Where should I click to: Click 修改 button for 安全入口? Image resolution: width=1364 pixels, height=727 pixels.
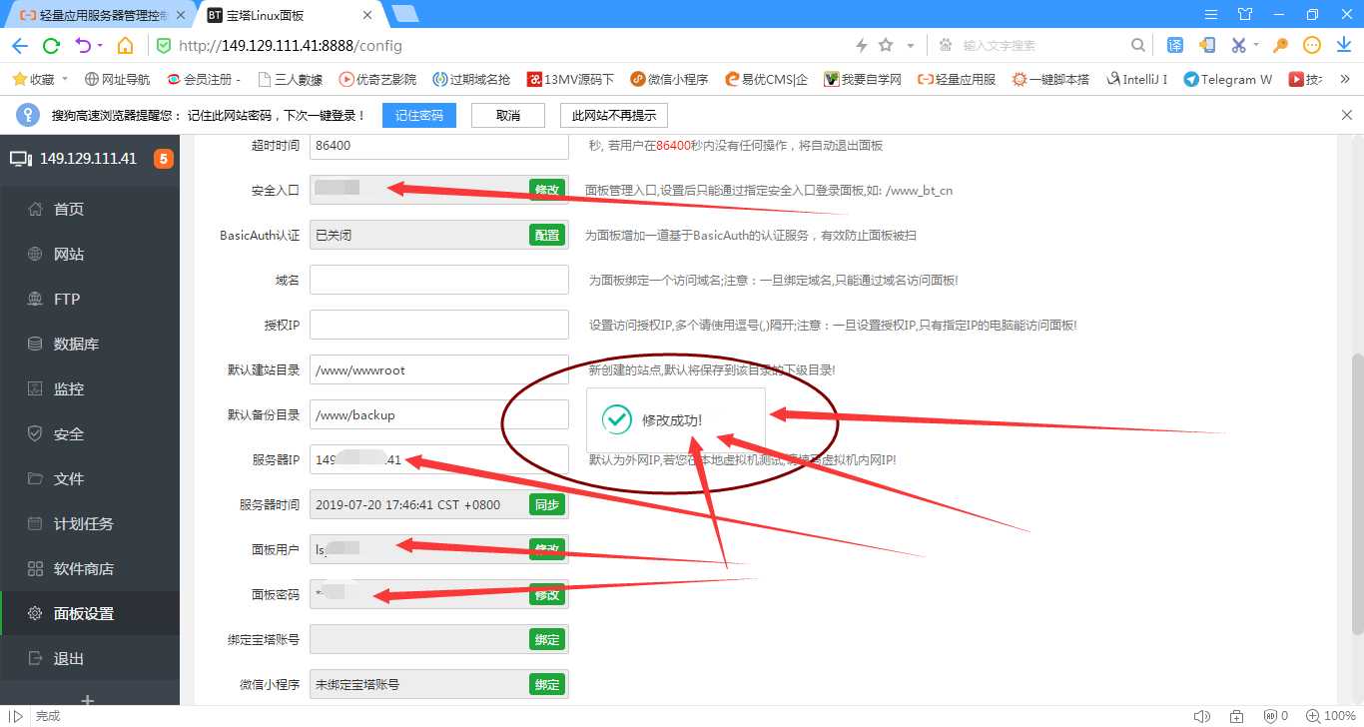[547, 190]
